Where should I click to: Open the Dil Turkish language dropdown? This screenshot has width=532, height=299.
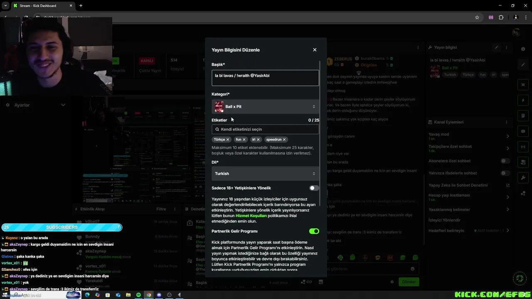pos(265,174)
